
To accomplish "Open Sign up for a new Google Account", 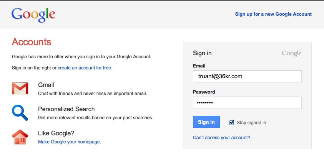I will (x=273, y=14).
